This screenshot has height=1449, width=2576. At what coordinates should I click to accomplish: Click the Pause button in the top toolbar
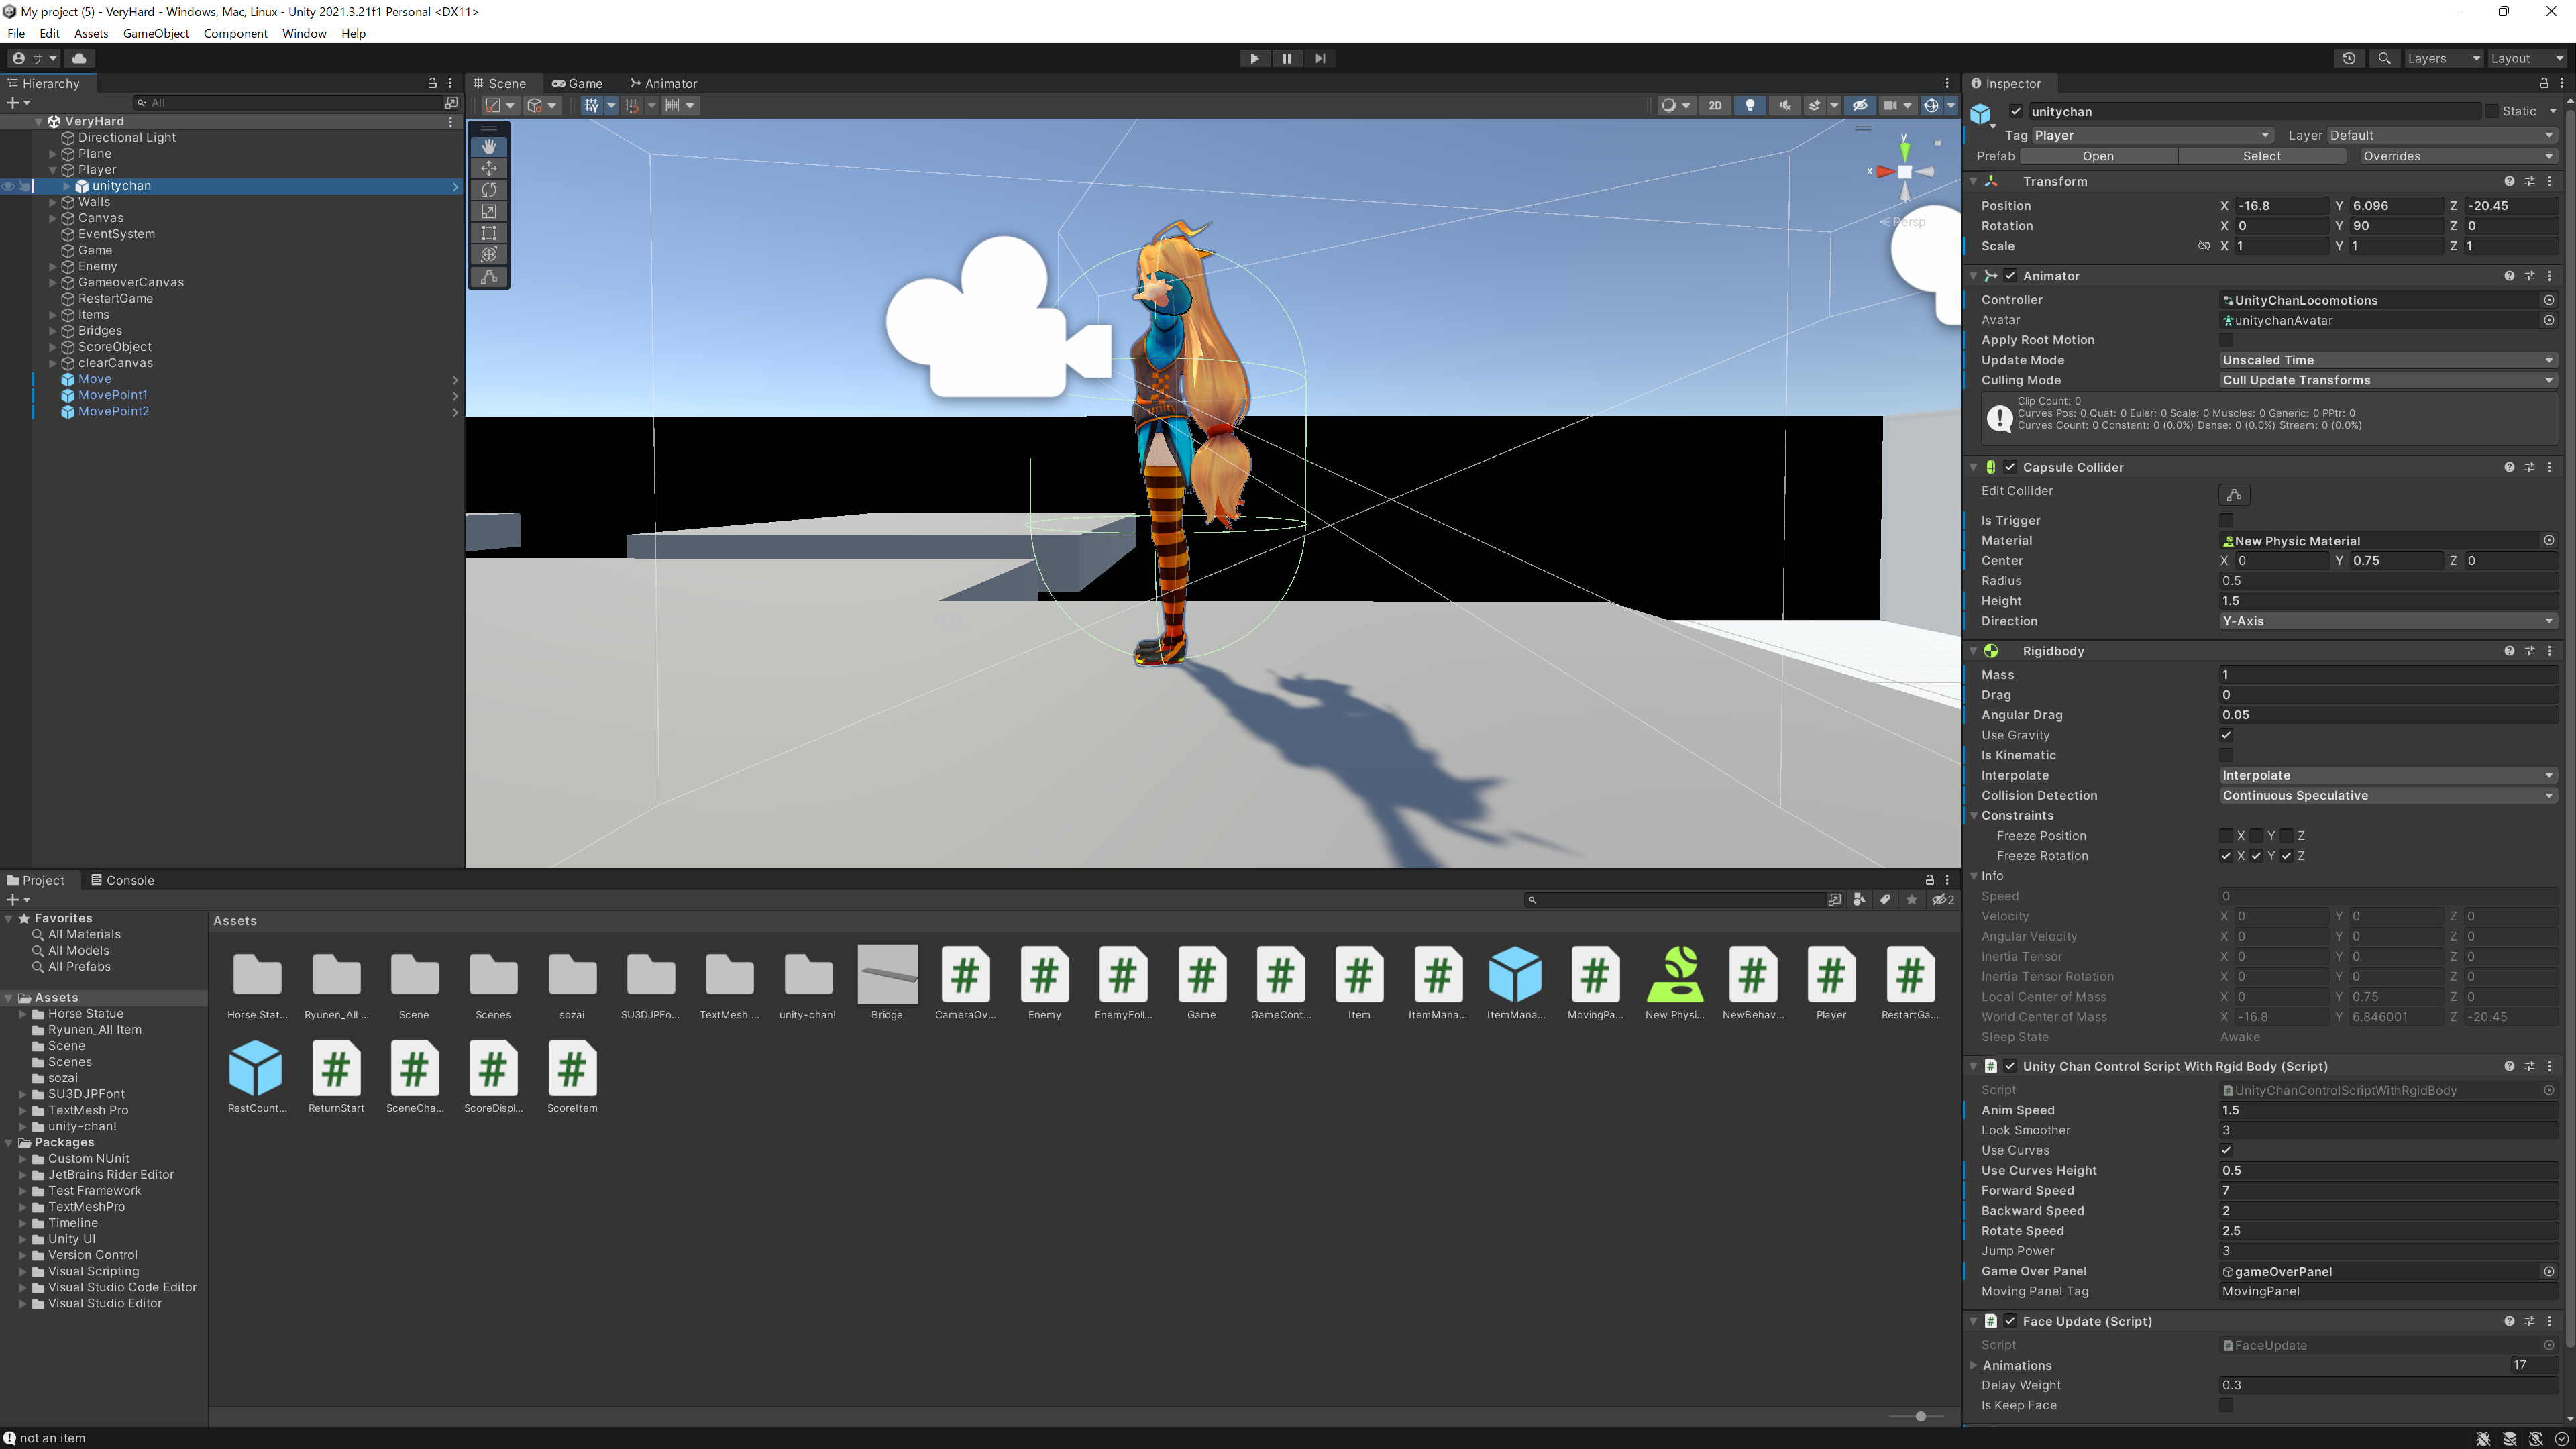(x=1287, y=58)
